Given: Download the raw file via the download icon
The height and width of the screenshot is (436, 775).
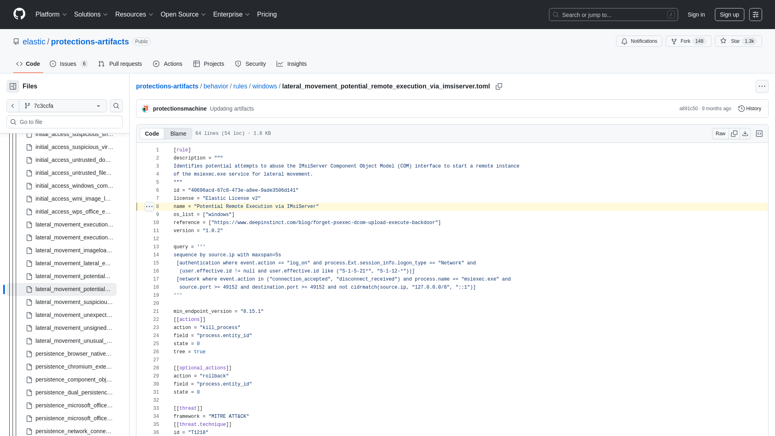Looking at the screenshot, I should click(x=745, y=133).
